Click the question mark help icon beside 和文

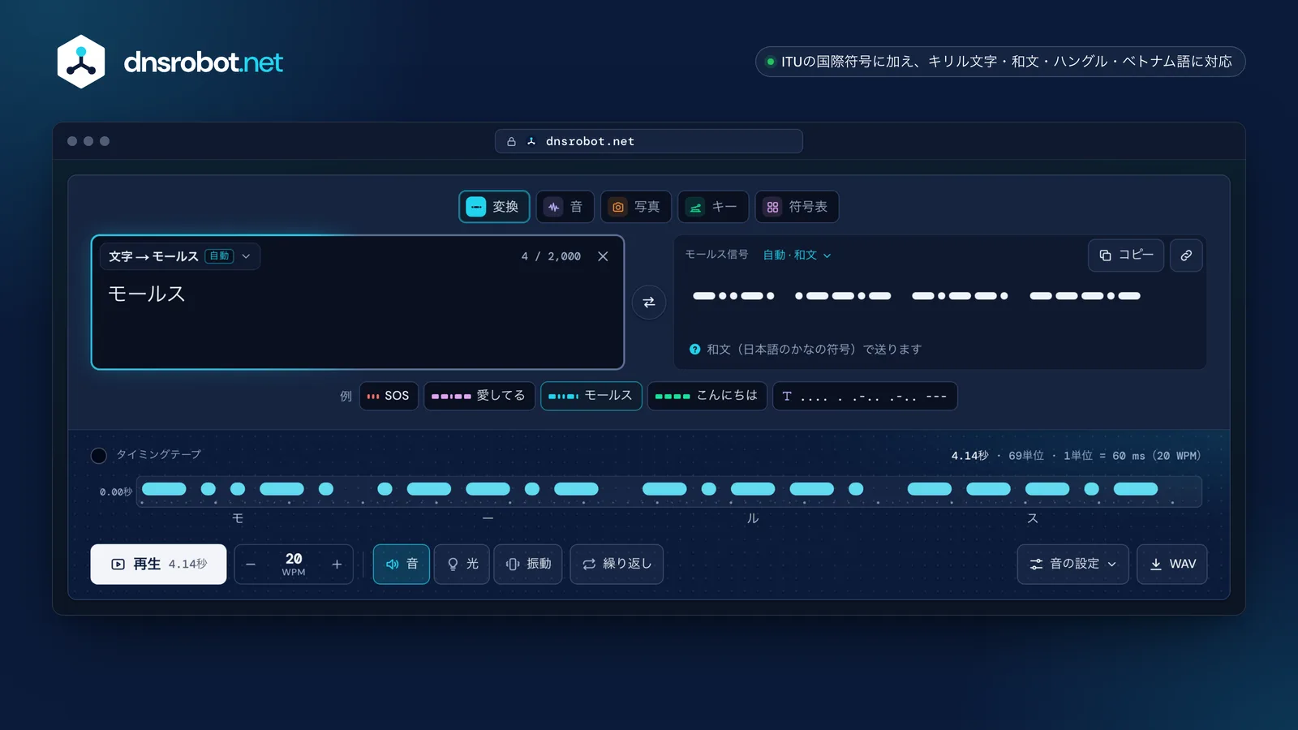tap(695, 350)
